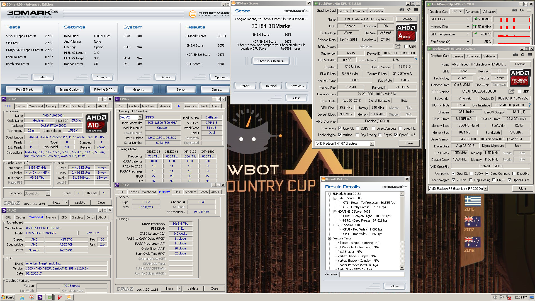Open the Snipping Tool icon in the taskbar
Screen dimensions: 535x301
(31, 297)
